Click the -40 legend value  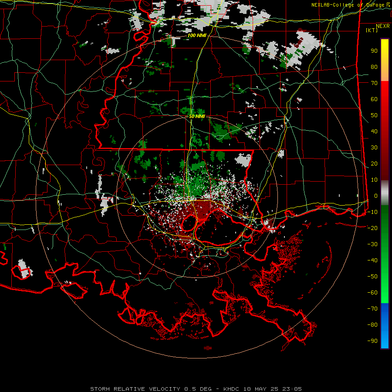(x=372, y=260)
